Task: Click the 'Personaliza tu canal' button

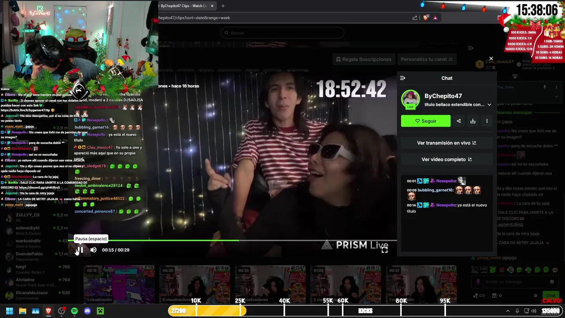Action: click(x=426, y=59)
